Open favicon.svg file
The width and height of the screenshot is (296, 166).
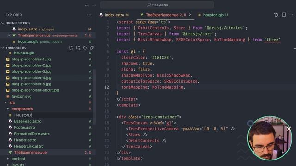click(47, 96)
